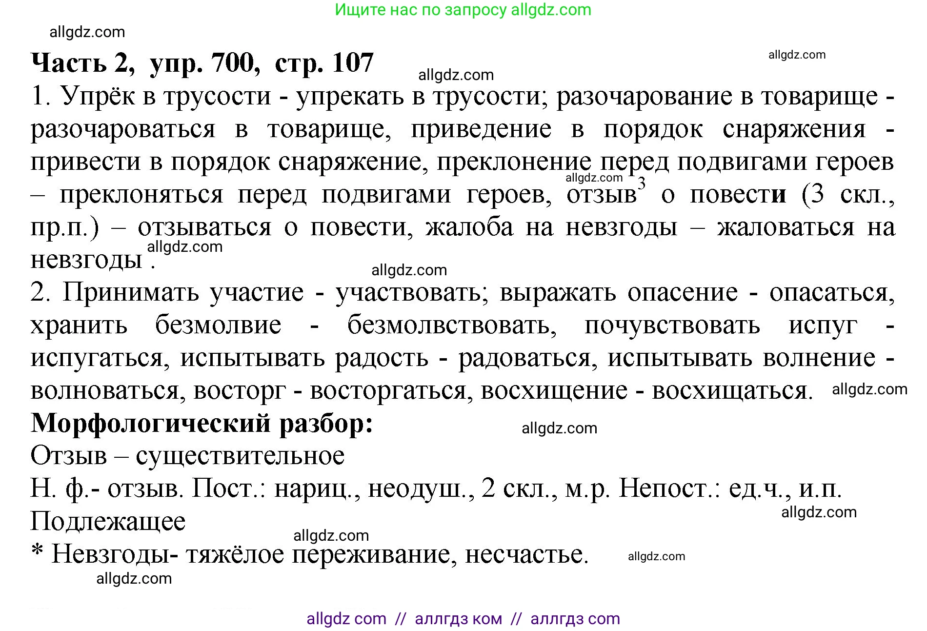This screenshot has width=927, height=631.
Task: Select the 'аллгдз ком' footer link
Action: coord(459,618)
